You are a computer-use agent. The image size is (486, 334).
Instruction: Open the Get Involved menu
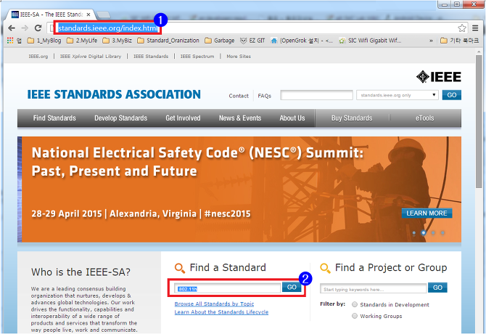pyautogui.click(x=183, y=118)
